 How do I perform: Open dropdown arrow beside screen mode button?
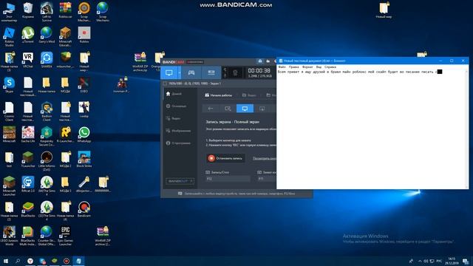point(180,72)
